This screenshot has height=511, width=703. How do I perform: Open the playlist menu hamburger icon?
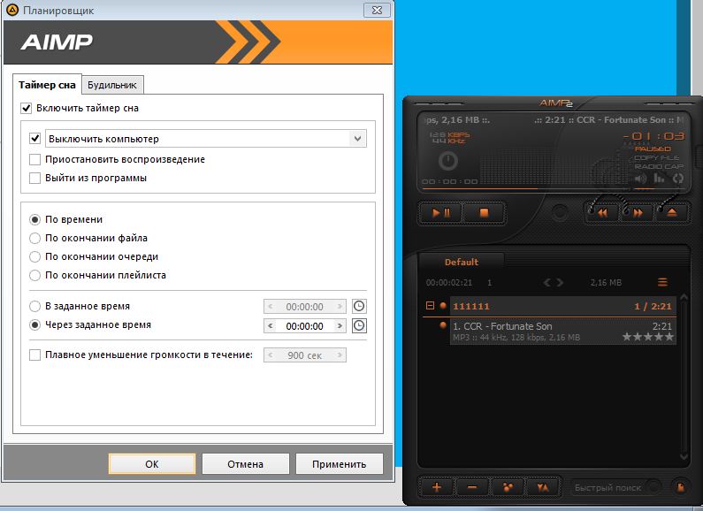coord(662,282)
